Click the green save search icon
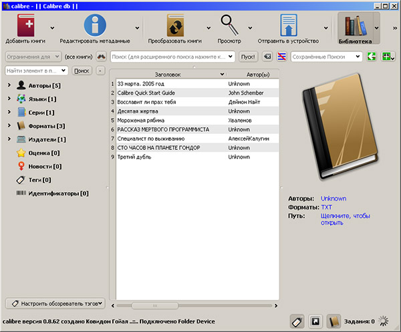The width and height of the screenshot is (401, 332). [372, 57]
